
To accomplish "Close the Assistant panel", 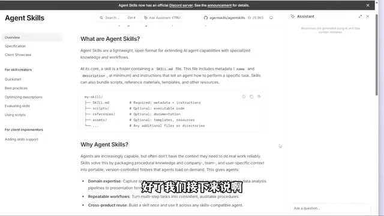I will pyautogui.click(x=368, y=16).
